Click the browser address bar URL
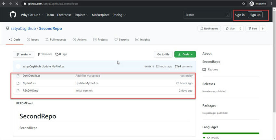 [53, 4]
